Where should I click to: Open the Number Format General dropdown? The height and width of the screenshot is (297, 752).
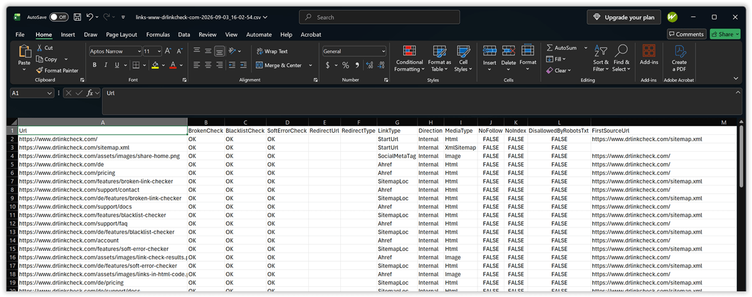point(384,51)
